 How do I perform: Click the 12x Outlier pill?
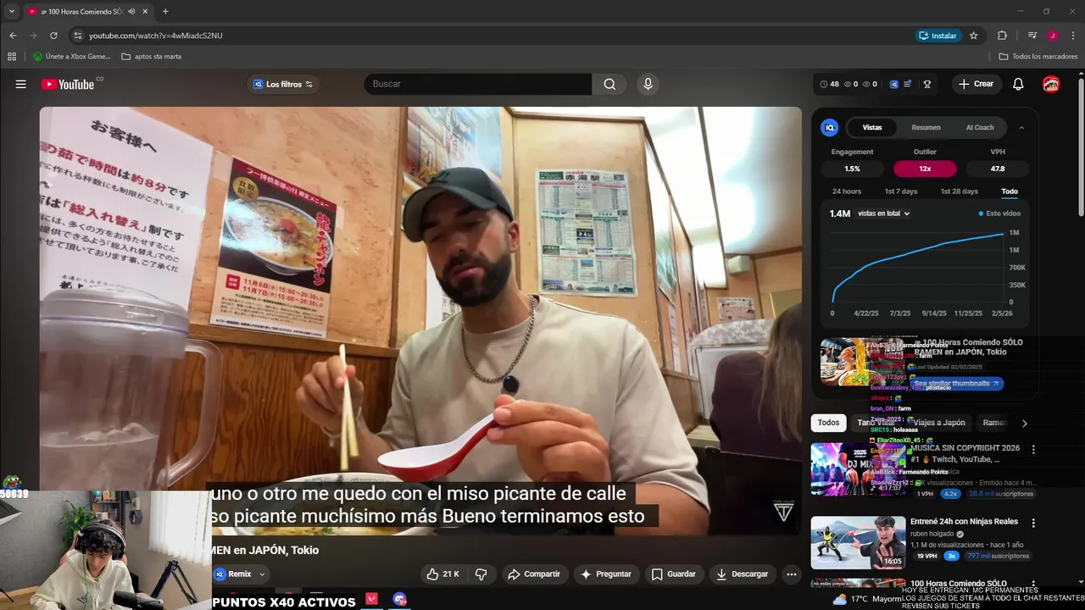[x=925, y=169]
